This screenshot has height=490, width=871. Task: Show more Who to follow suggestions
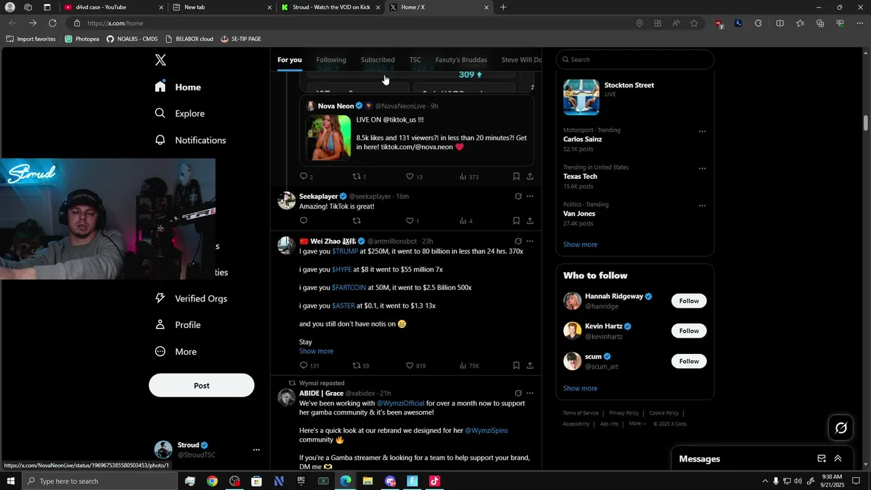pyautogui.click(x=580, y=389)
